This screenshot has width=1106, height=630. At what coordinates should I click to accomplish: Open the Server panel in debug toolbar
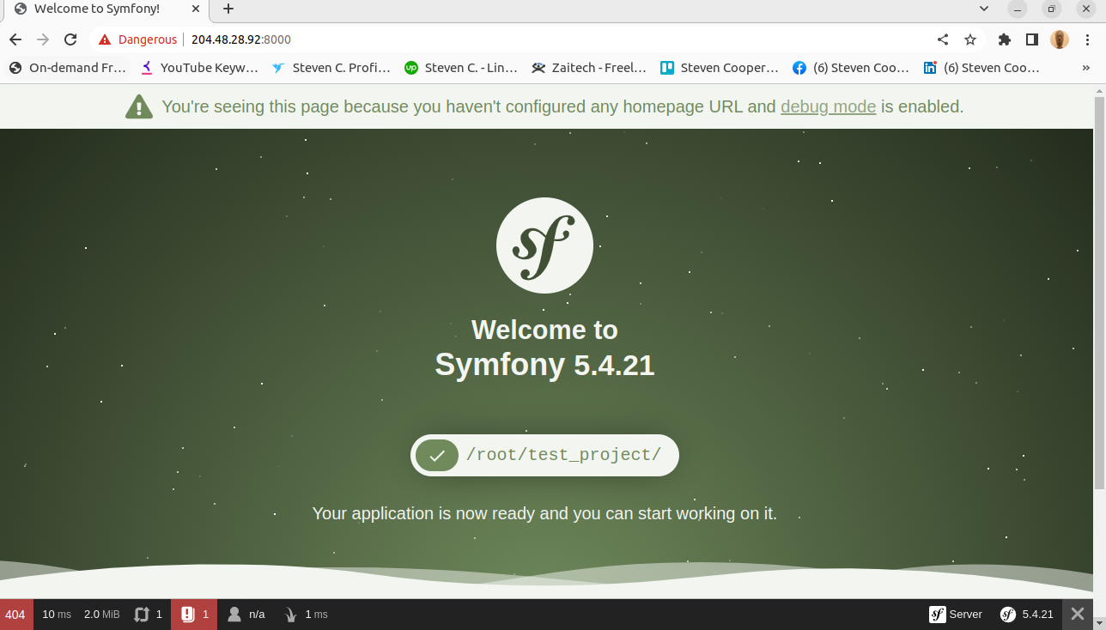956,615
